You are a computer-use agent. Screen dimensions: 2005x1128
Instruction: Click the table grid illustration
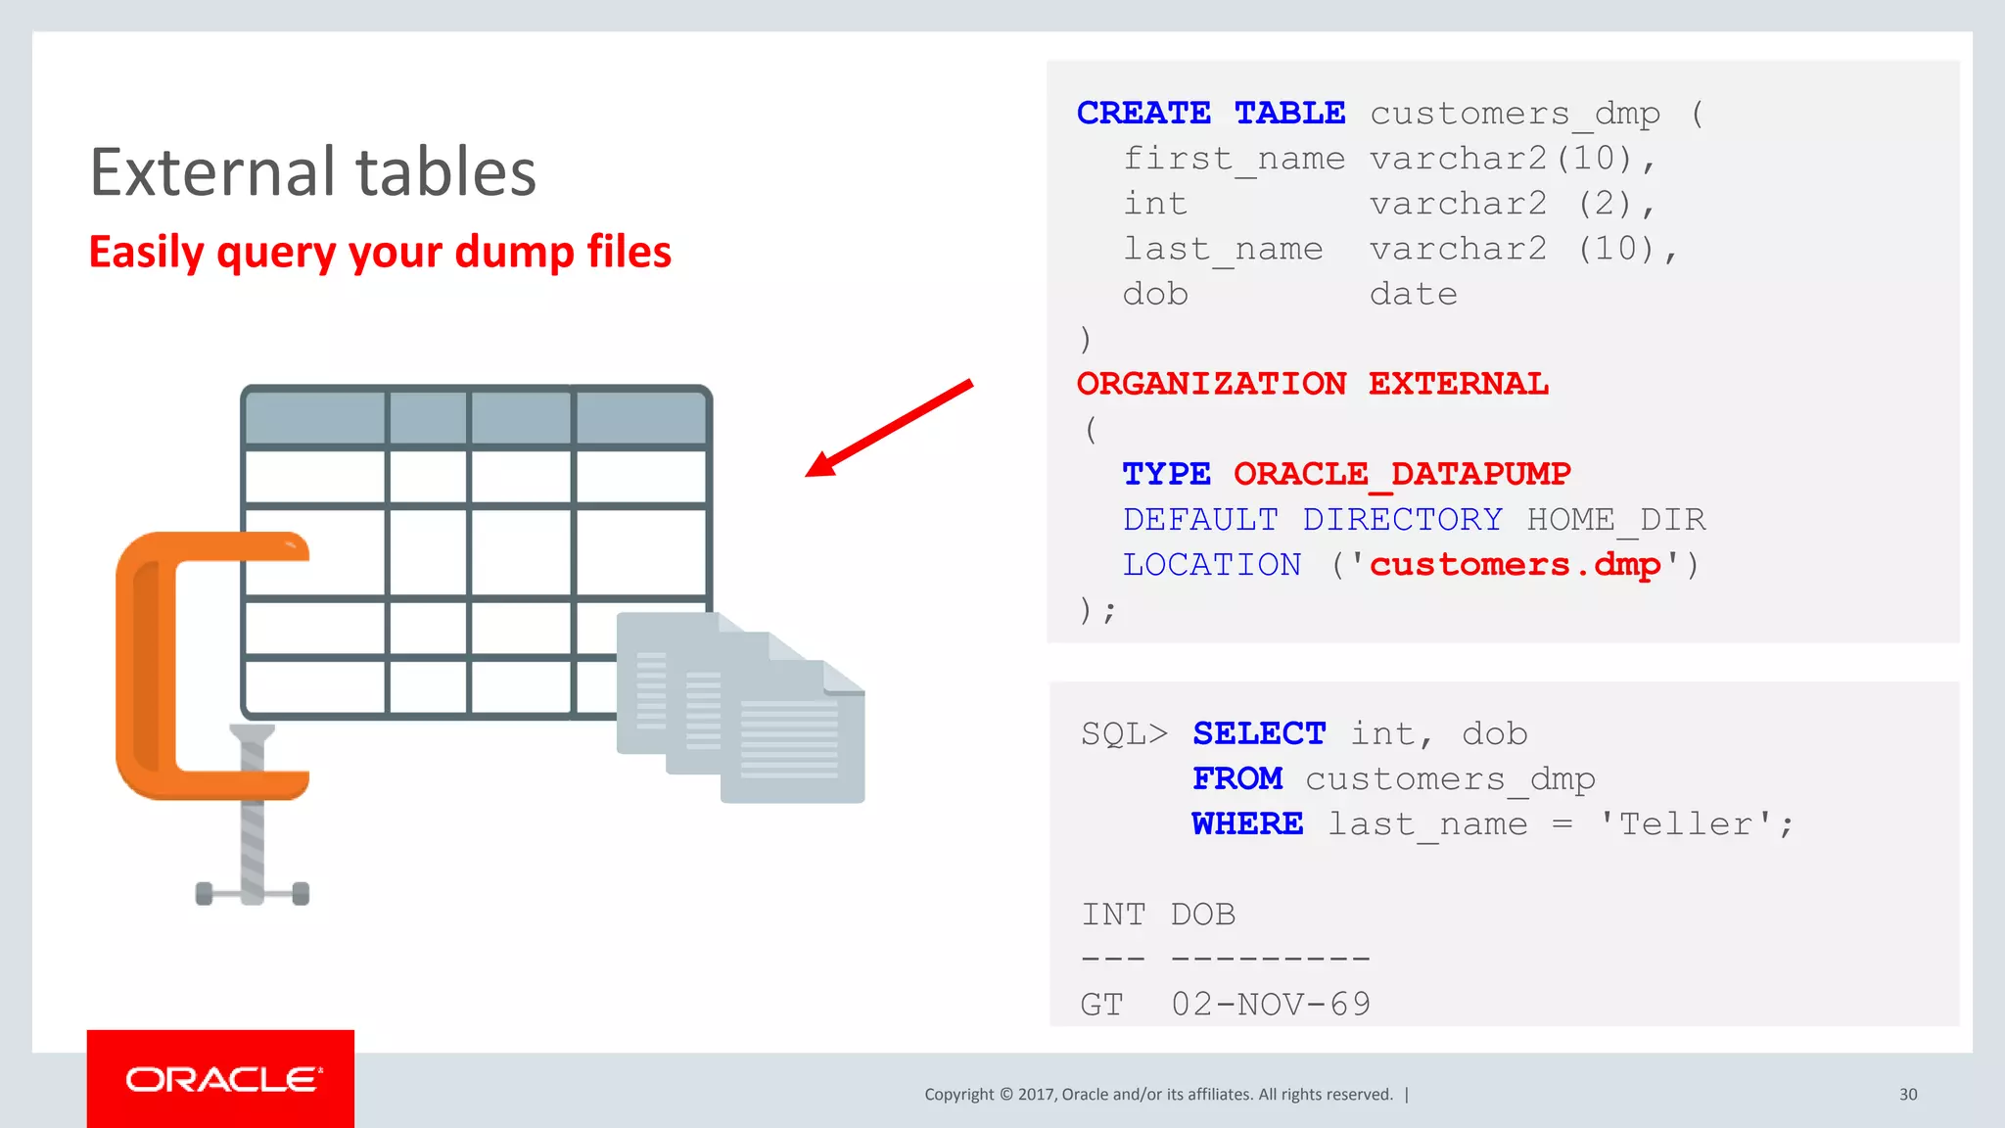(476, 552)
